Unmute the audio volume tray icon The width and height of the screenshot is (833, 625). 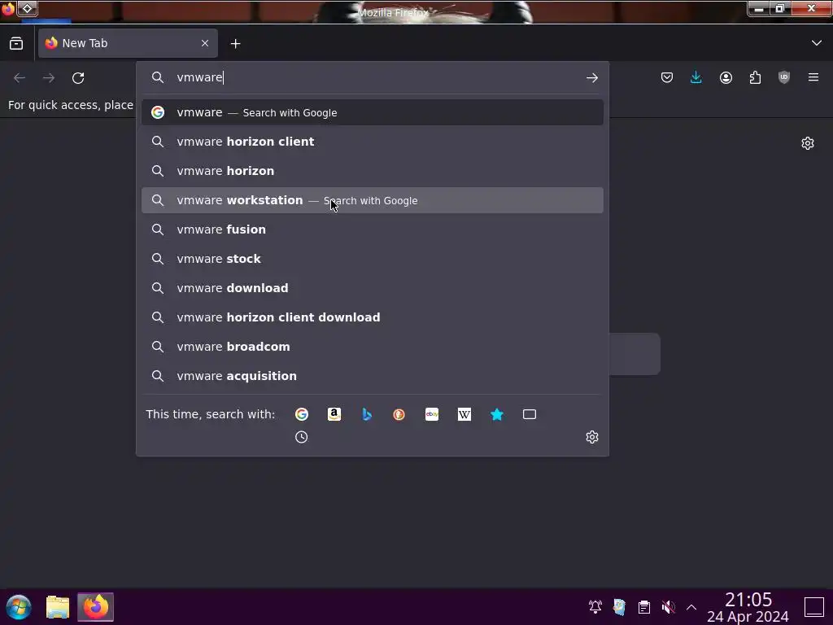(669, 607)
